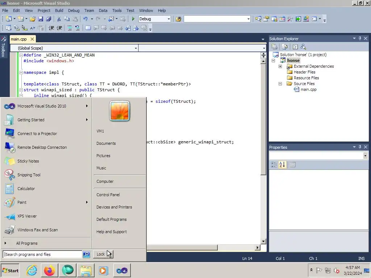The height and width of the screenshot is (278, 371).
Task: Open Control Panel from Start menu
Action: tap(108, 195)
